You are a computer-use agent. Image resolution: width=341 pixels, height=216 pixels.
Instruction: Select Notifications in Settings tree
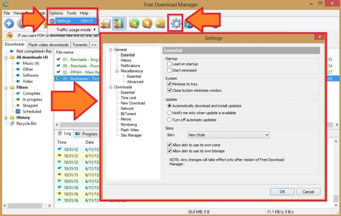tap(130, 65)
